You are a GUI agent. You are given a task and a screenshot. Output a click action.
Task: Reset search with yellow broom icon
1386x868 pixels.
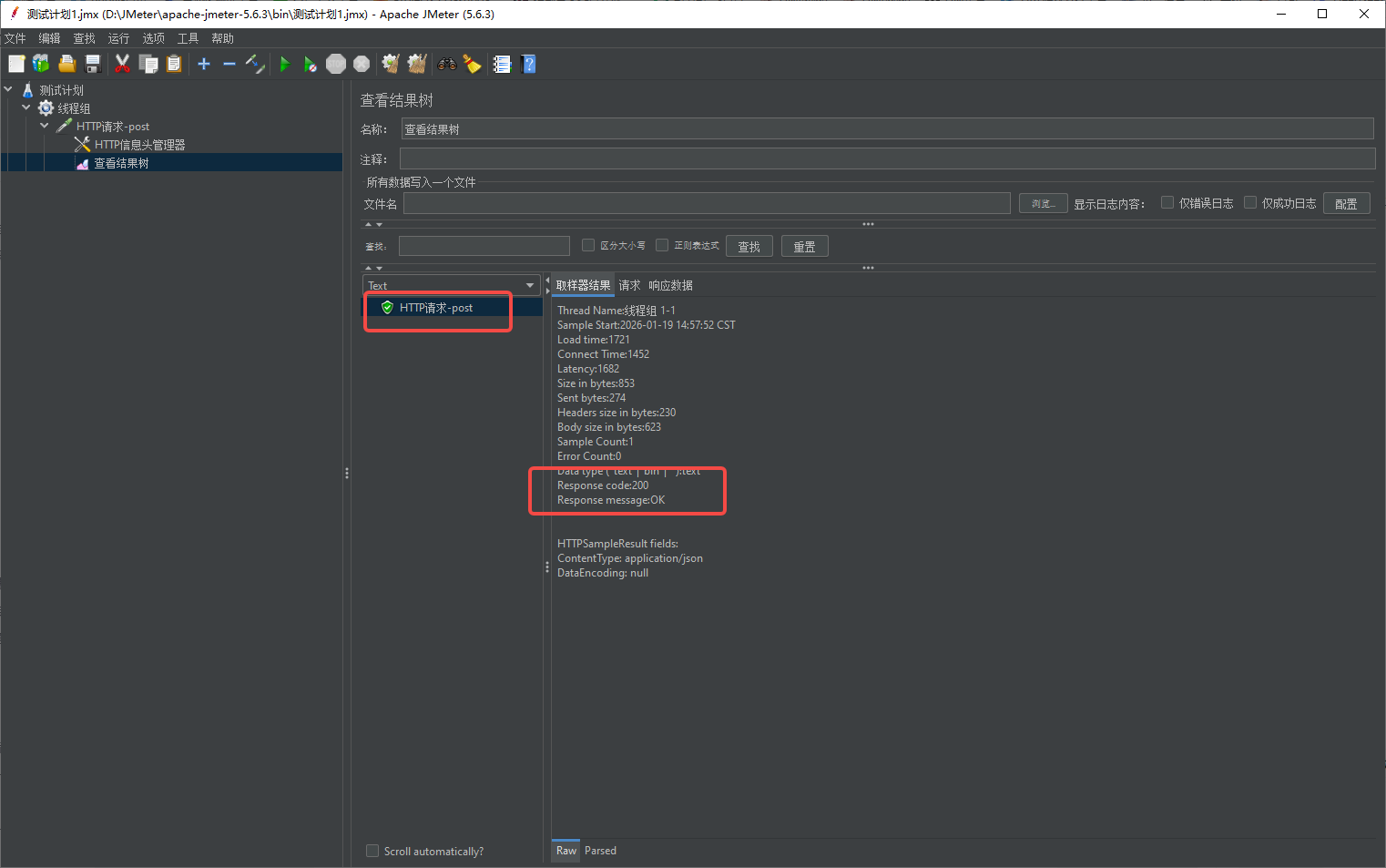pos(472,64)
